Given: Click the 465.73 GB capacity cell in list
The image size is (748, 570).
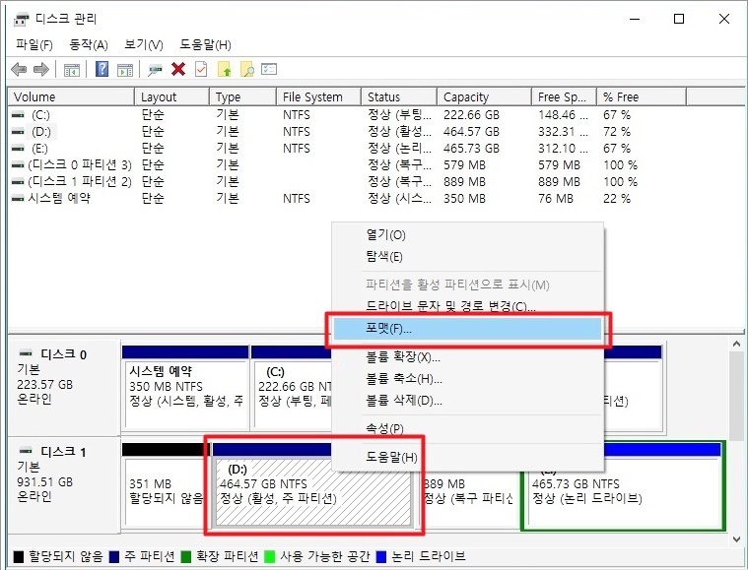Looking at the screenshot, I should [471, 149].
